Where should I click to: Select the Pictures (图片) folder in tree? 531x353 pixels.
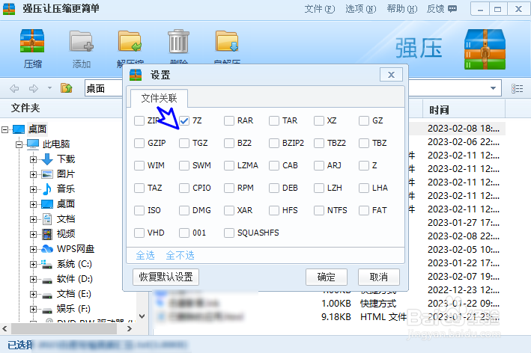[x=66, y=174]
